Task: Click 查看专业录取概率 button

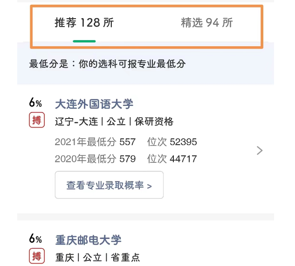Action: click(x=109, y=185)
